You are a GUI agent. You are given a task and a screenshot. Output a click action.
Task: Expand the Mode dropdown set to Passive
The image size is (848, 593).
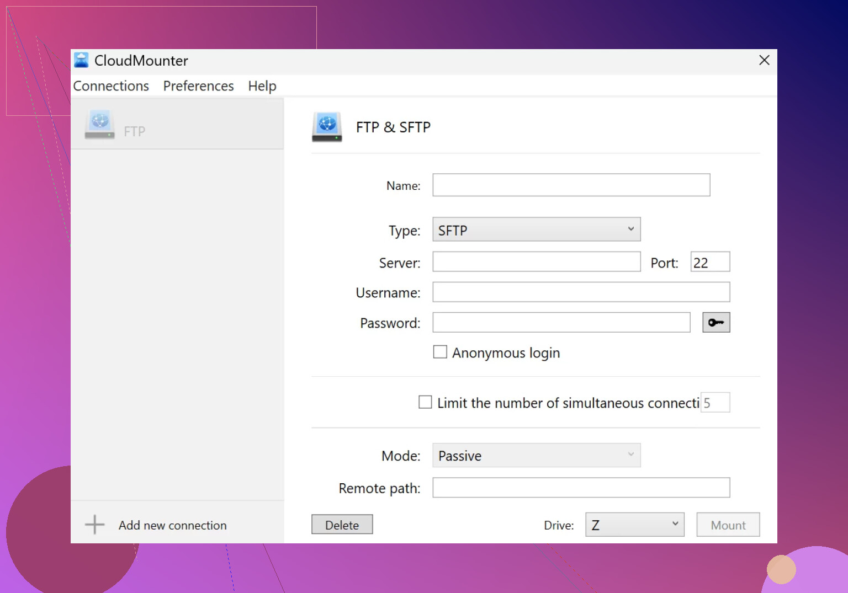[x=536, y=456]
